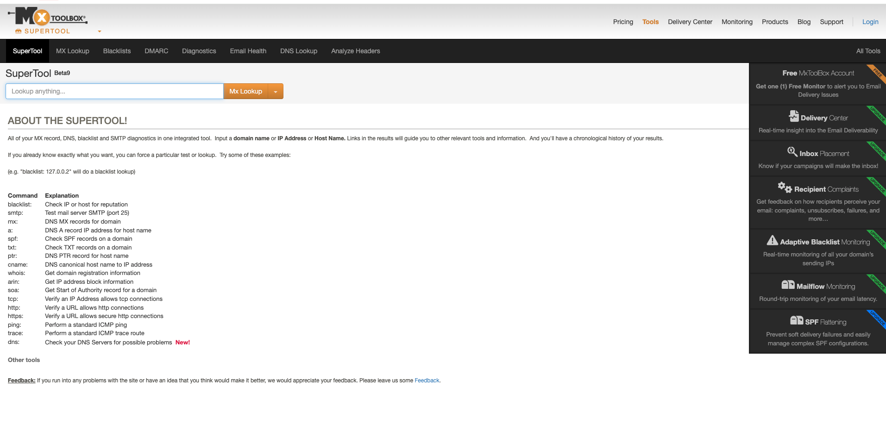Open the DNS Lookup tab
Viewport: 886px width, 443px height.
pyautogui.click(x=298, y=51)
